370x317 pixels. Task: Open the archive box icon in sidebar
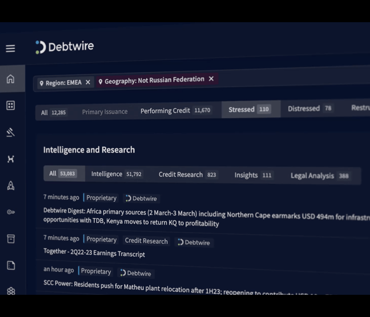pos(11,239)
